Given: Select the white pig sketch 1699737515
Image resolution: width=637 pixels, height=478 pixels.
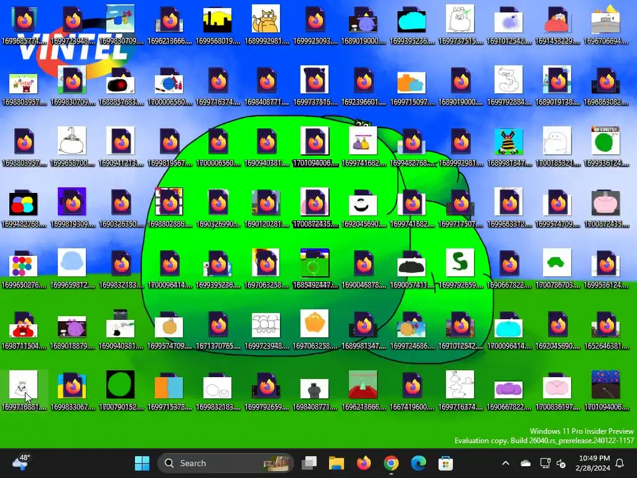Looking at the screenshot, I should (460, 25).
